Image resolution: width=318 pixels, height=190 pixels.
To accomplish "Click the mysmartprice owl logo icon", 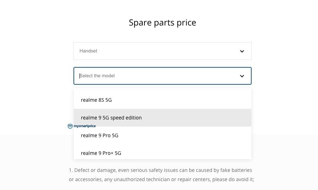I will tap(70, 126).
